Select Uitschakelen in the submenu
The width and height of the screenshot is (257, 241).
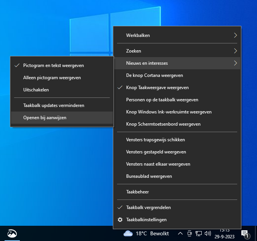(36, 90)
